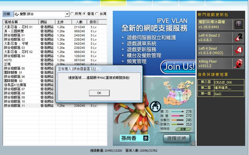
Task: Click the 水 element icon beside 孫尚香
Action: 146,138
